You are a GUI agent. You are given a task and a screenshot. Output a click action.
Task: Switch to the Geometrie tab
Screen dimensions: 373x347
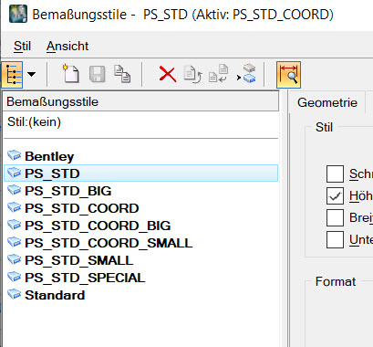327,102
